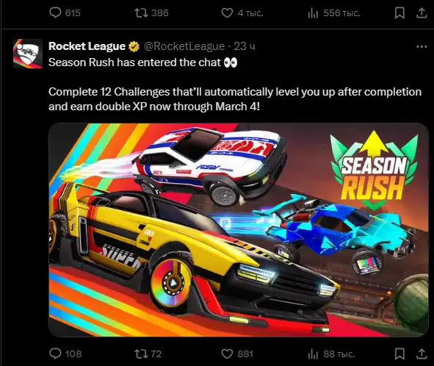Share the Season Rush tweet
The image size is (434, 366).
(x=422, y=354)
